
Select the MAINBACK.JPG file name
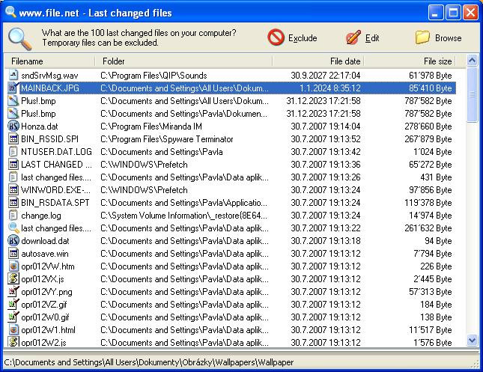pyautogui.click(x=50, y=88)
